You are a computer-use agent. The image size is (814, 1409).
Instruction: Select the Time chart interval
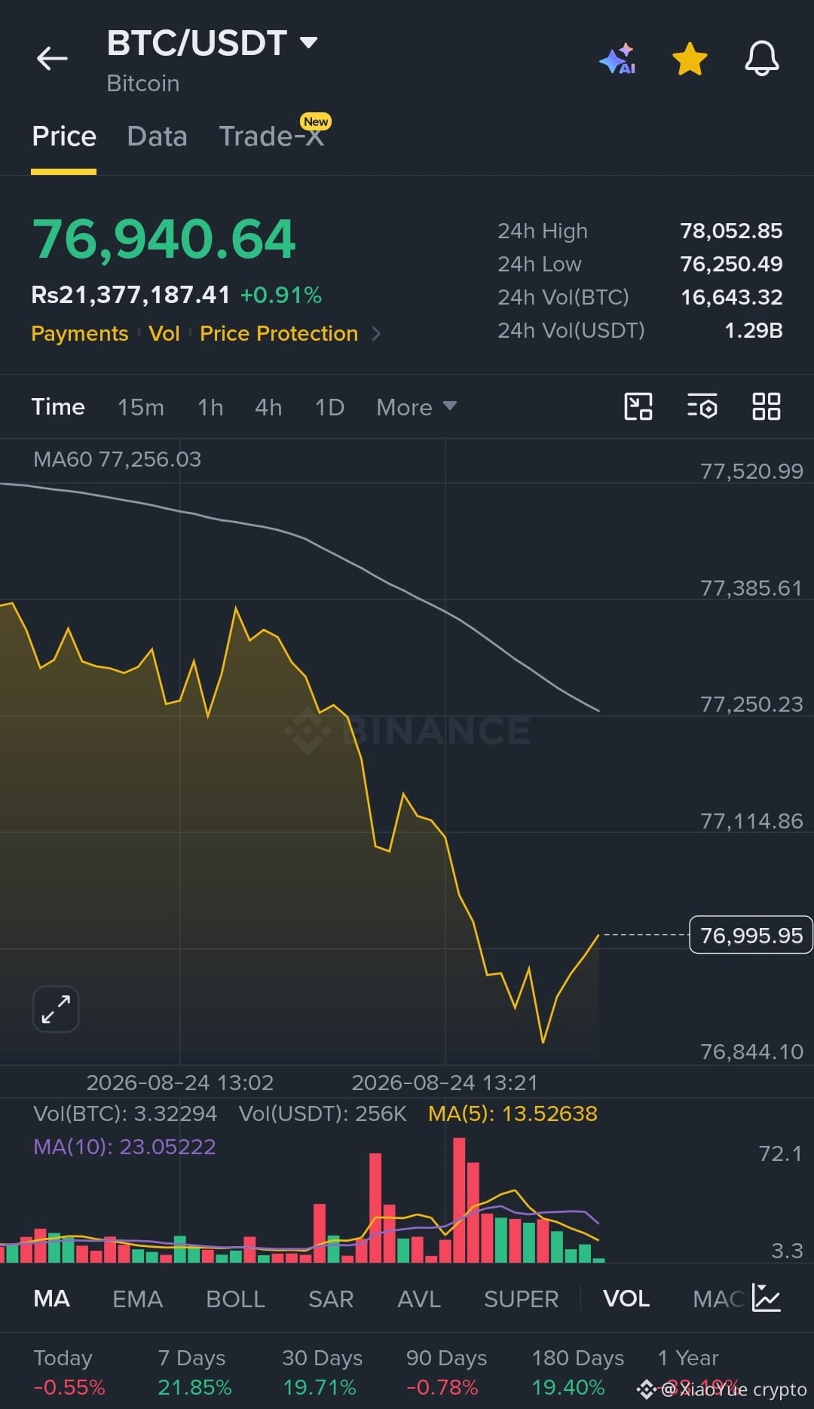(x=58, y=407)
